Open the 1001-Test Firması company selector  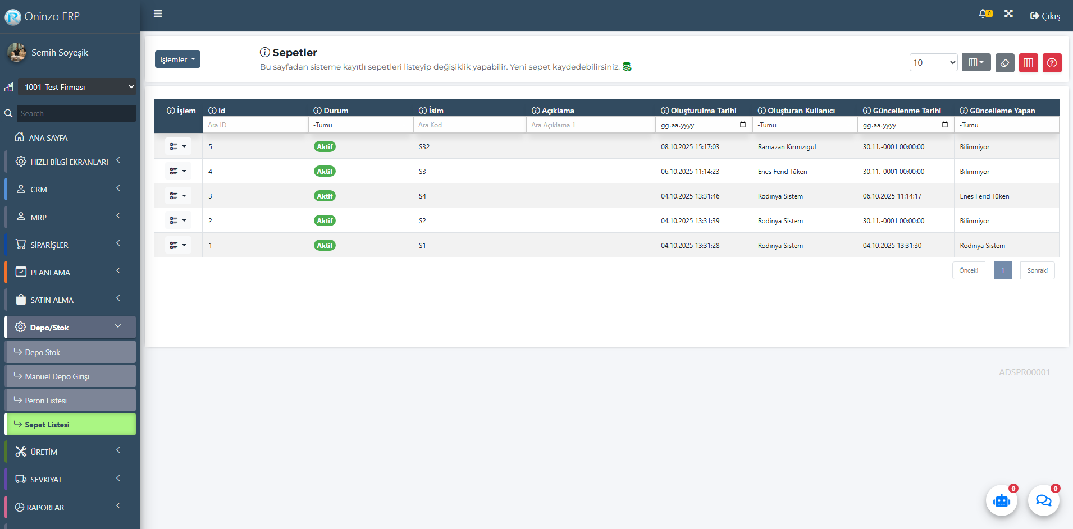[x=76, y=87]
